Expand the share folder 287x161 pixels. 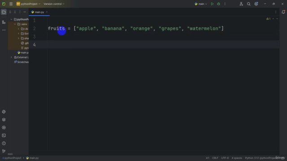click(x=18, y=38)
